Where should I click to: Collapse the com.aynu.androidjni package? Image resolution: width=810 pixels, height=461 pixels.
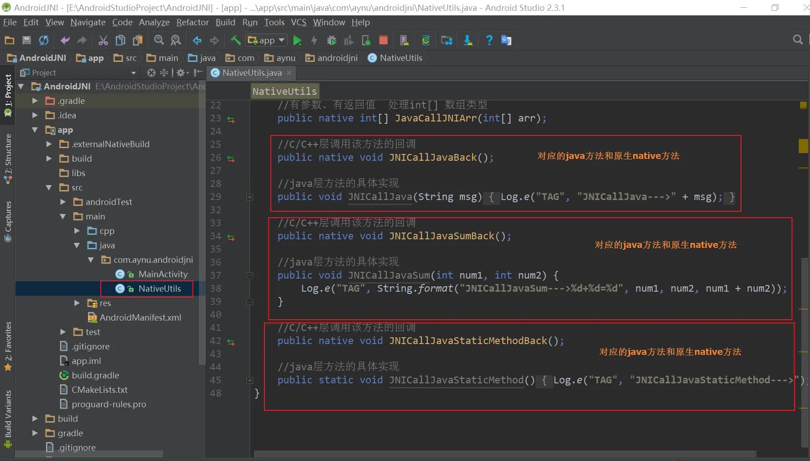[x=91, y=260]
